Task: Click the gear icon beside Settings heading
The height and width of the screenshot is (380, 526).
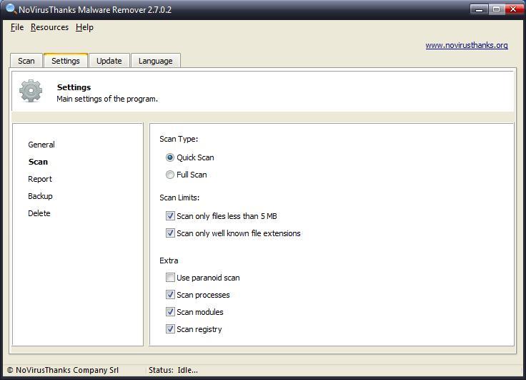Action: click(31, 91)
